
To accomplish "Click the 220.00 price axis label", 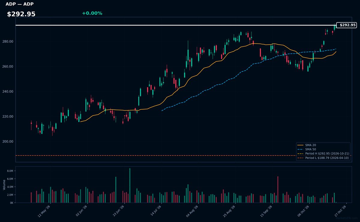I will (x=8, y=117).
